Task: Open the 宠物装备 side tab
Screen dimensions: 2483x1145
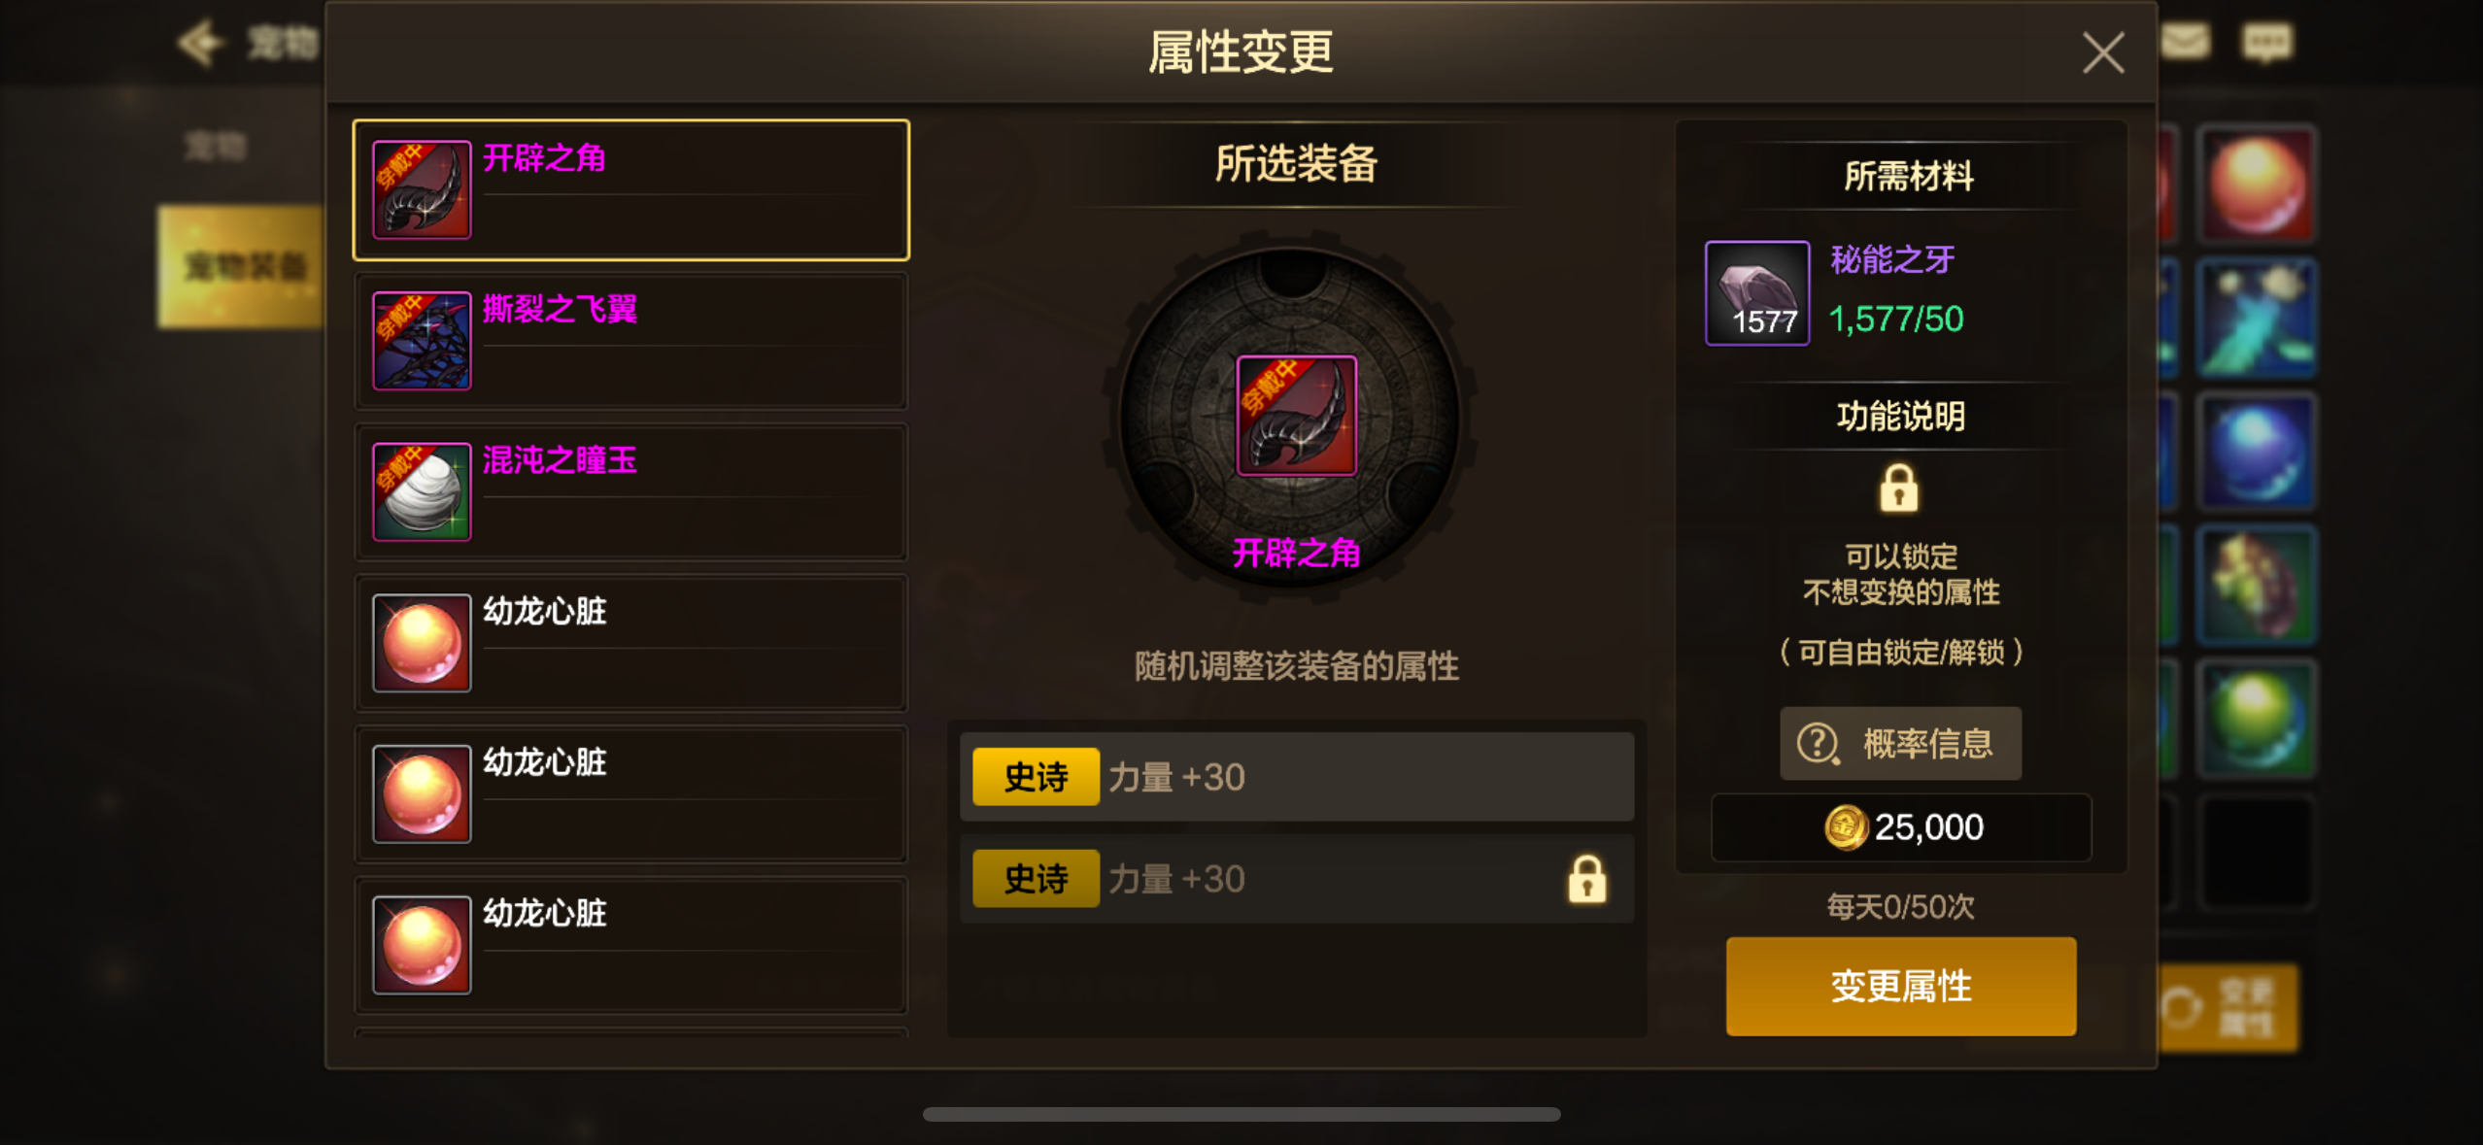Action: (241, 266)
